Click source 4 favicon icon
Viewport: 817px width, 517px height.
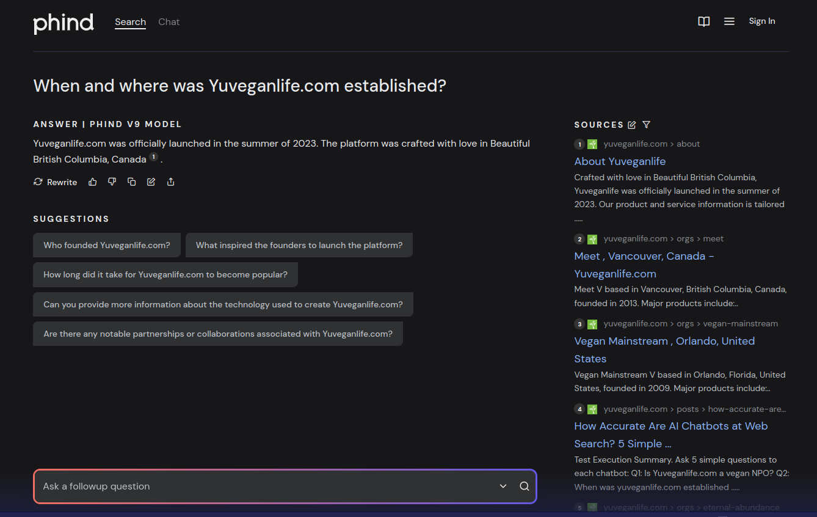tap(592, 409)
